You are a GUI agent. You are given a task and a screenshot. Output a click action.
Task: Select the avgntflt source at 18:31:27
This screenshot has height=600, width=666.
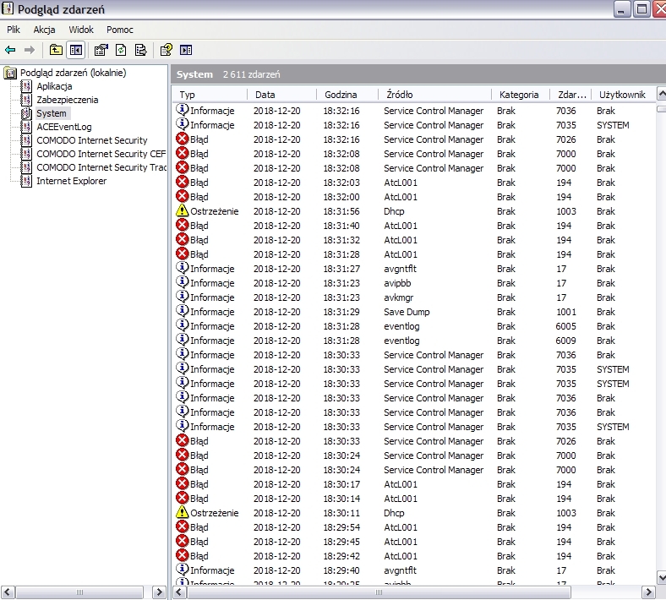point(400,269)
